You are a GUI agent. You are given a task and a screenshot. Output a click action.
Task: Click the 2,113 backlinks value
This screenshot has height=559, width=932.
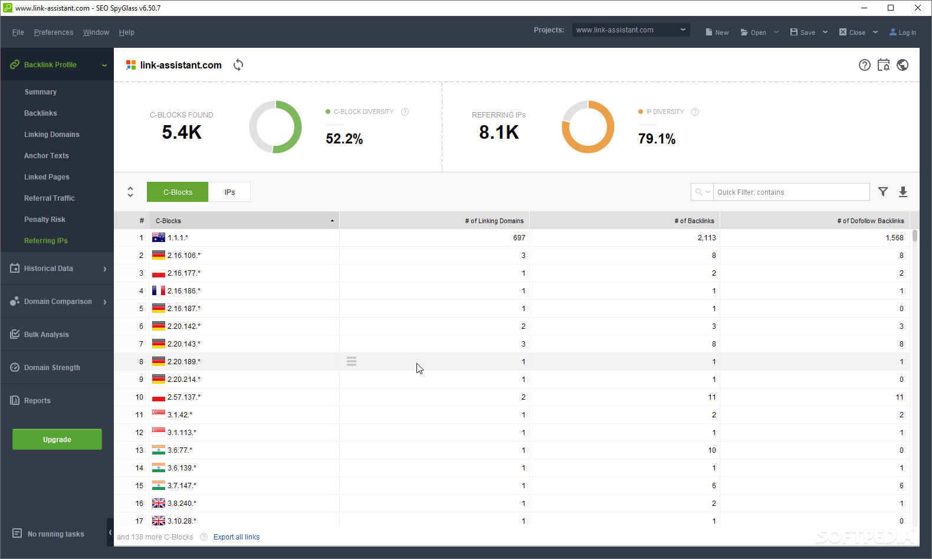pos(707,238)
